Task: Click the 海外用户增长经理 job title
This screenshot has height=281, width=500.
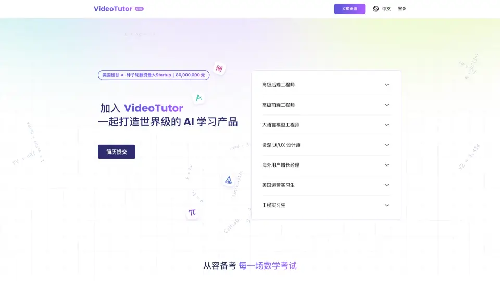Action: (281, 165)
